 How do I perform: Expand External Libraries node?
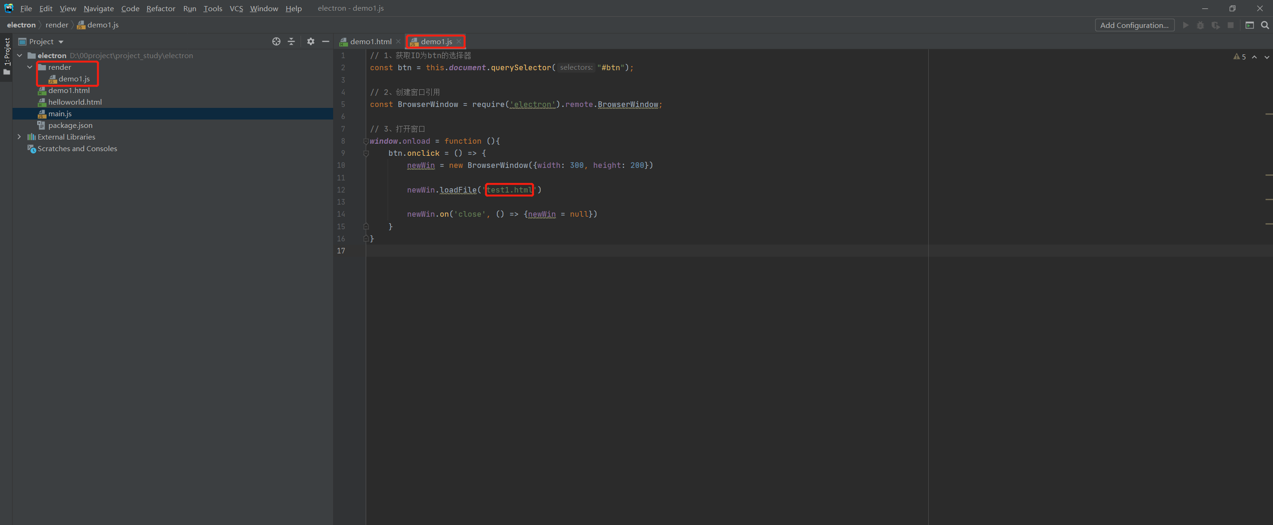pyautogui.click(x=19, y=137)
